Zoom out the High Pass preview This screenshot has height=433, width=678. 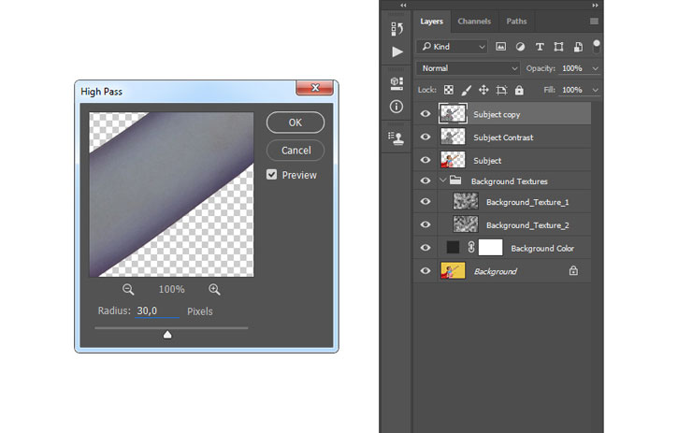coord(128,289)
